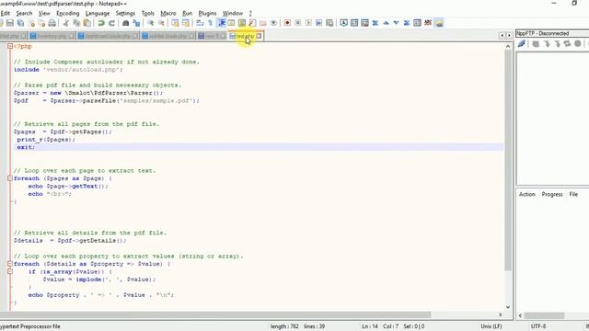Stop macro recording

coord(298,23)
